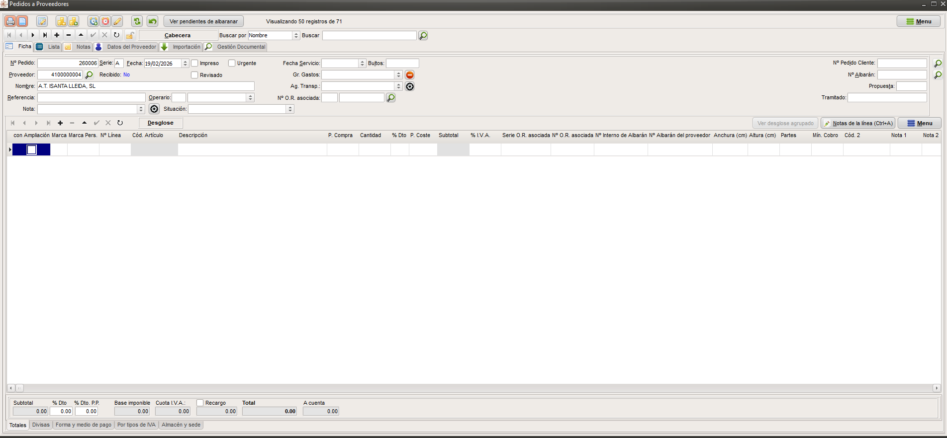Click the red alarm clock icon
The width and height of the screenshot is (947, 438).
click(x=105, y=21)
